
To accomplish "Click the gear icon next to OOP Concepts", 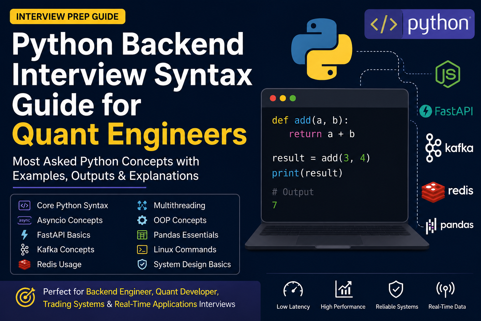I will pos(142,220).
